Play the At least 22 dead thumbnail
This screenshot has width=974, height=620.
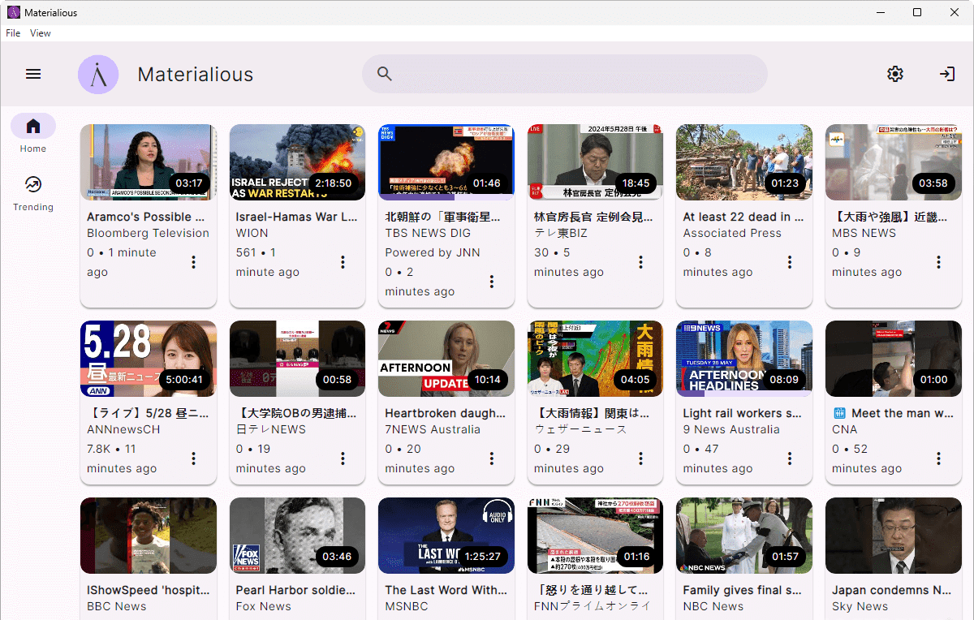(744, 162)
